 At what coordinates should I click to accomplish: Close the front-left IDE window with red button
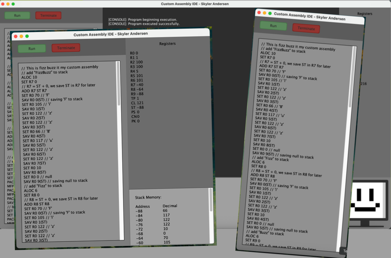16,36
